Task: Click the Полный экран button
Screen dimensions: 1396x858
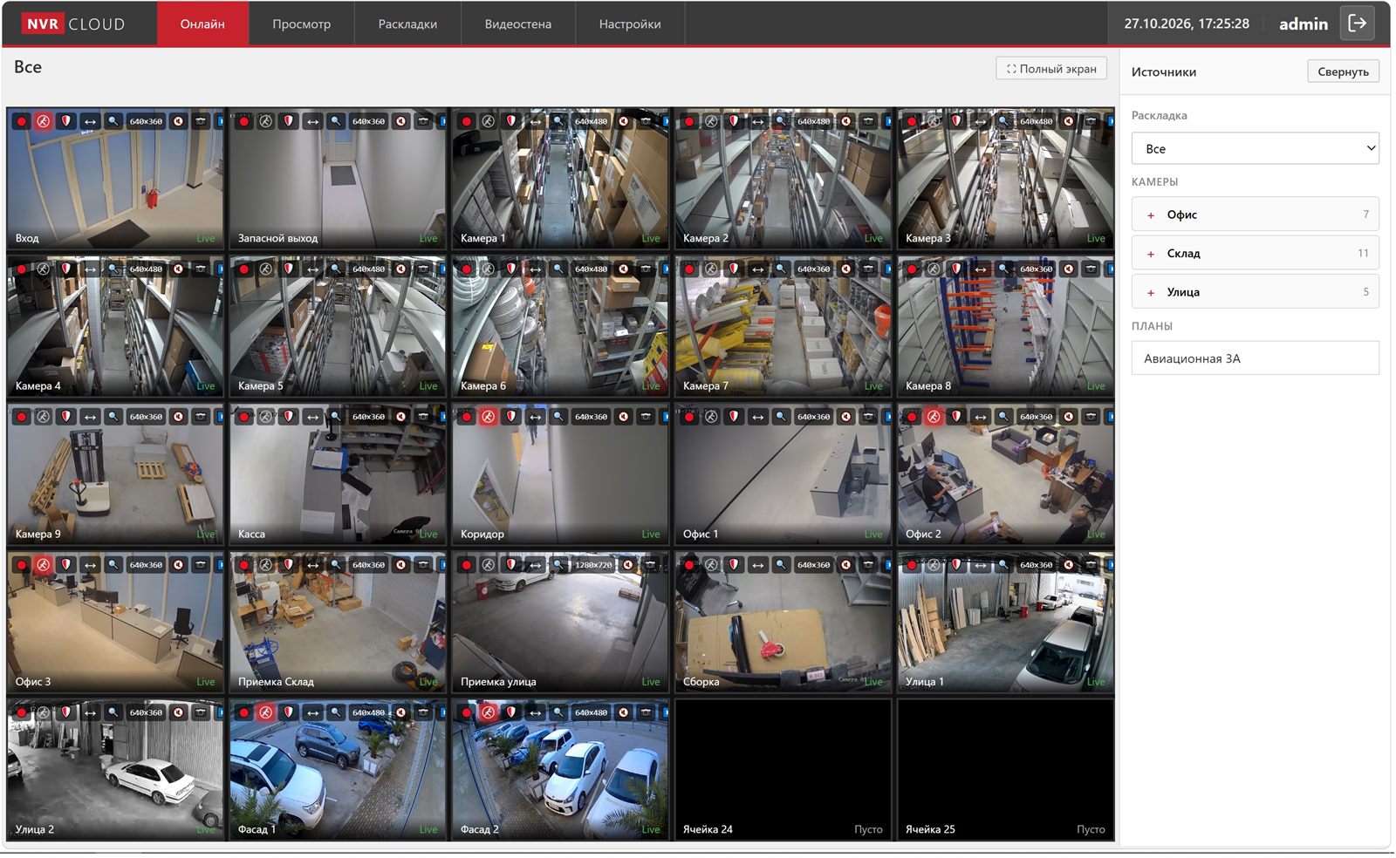Action: (1051, 69)
